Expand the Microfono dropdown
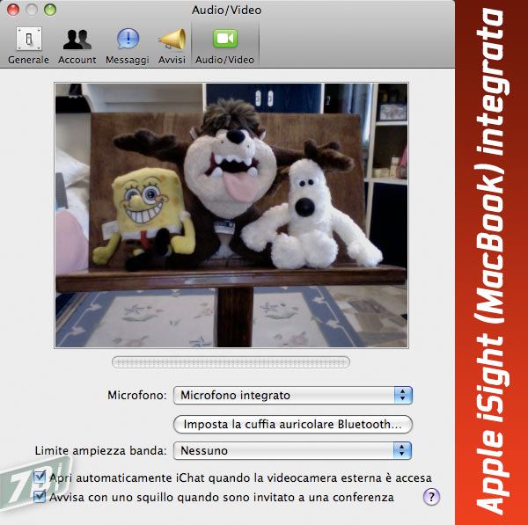 pyautogui.click(x=293, y=395)
